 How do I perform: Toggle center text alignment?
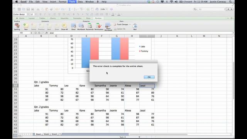pos(59,14)
